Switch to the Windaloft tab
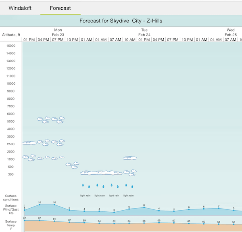This screenshot has height=232, width=242. [20, 8]
